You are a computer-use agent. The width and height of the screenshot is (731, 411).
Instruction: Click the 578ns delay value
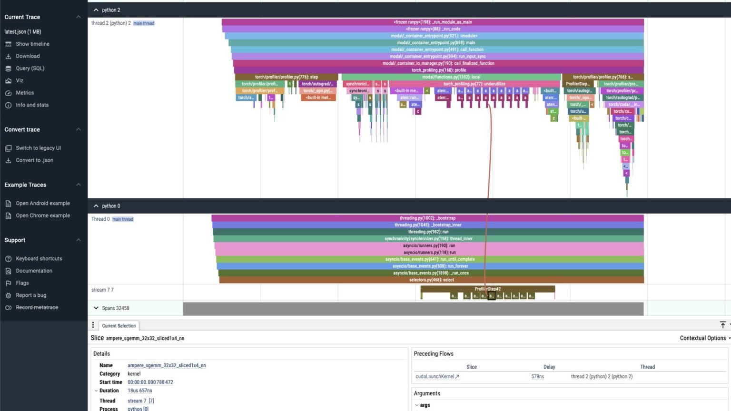538,376
